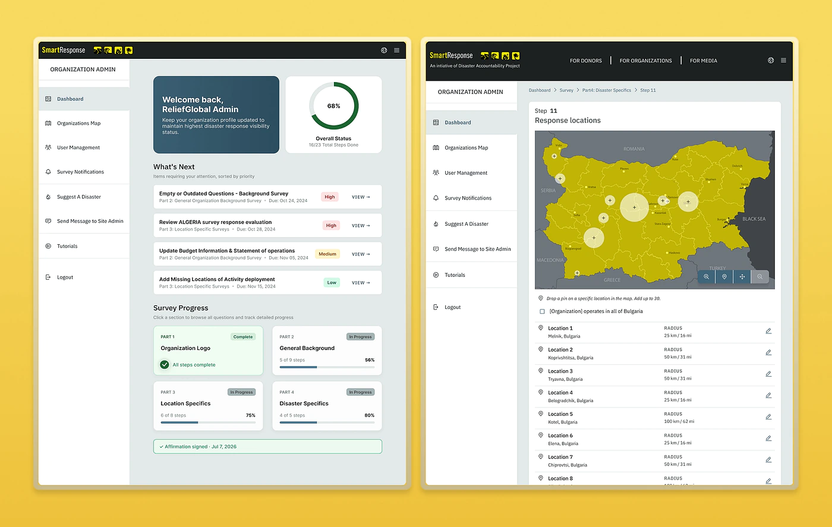Open the Part 1 Organization Logo card

click(x=208, y=351)
